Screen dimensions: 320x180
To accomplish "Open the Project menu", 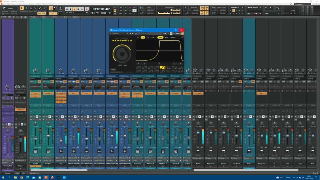I will pyautogui.click(x=32, y=4).
